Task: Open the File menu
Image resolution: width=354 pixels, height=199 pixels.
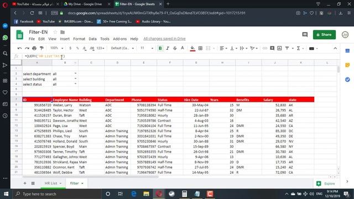Action: coord(32,39)
